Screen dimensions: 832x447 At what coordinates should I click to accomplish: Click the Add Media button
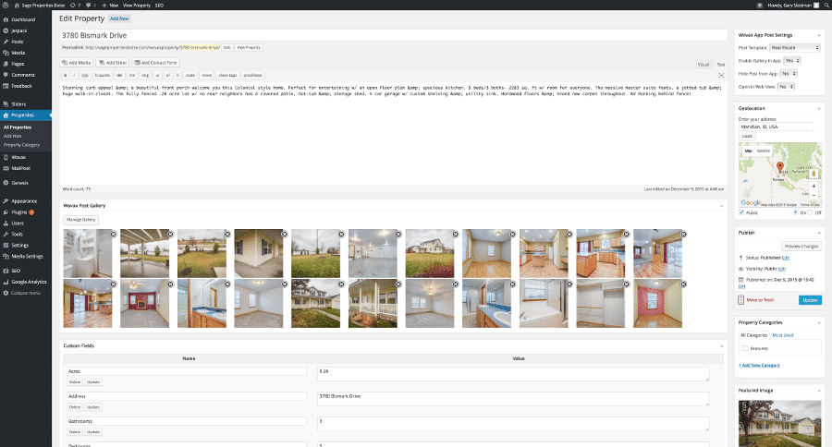click(x=77, y=63)
